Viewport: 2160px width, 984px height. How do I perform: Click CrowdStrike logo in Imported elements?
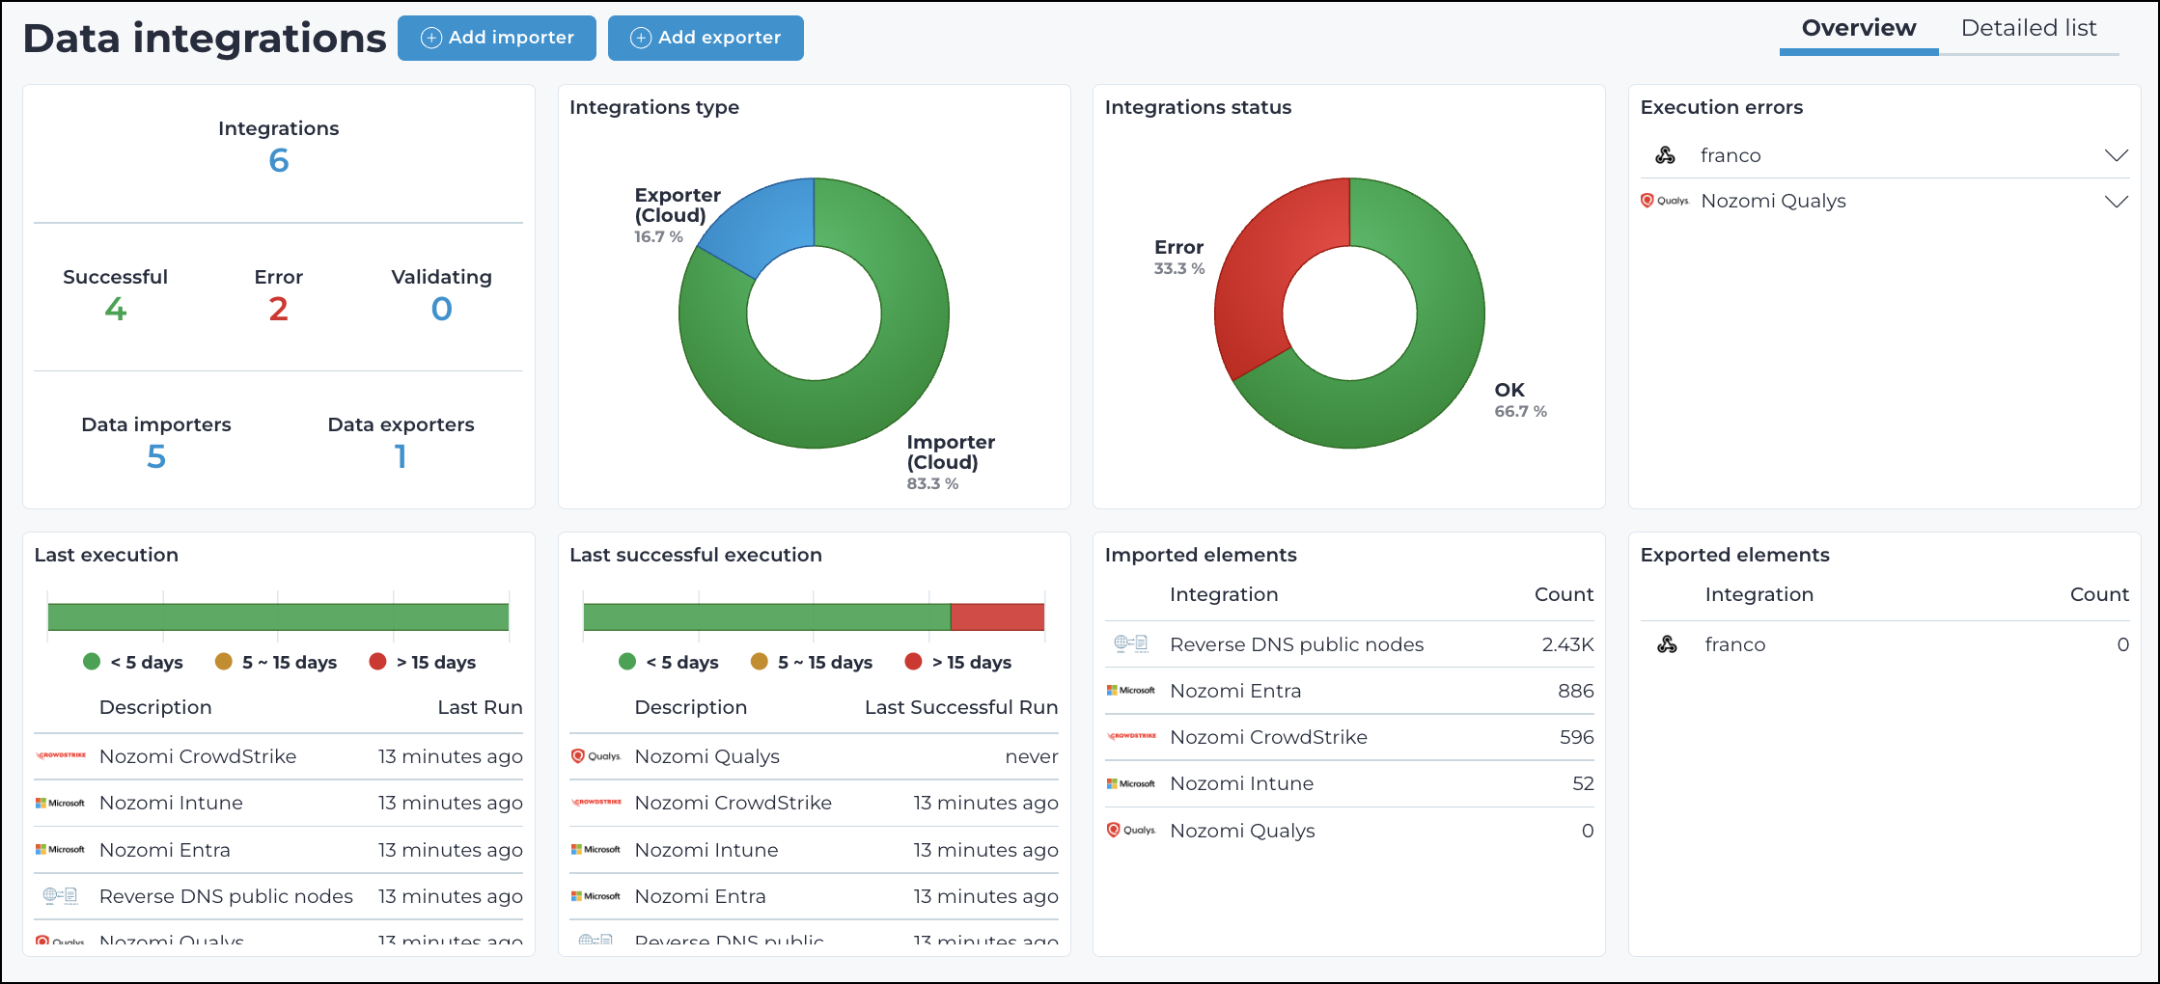pos(1131,737)
